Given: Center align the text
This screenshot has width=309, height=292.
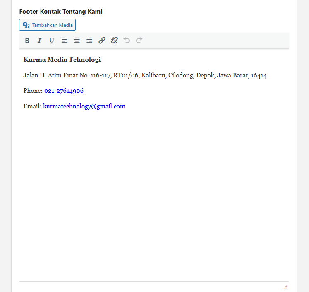Looking at the screenshot, I should [x=77, y=41].
